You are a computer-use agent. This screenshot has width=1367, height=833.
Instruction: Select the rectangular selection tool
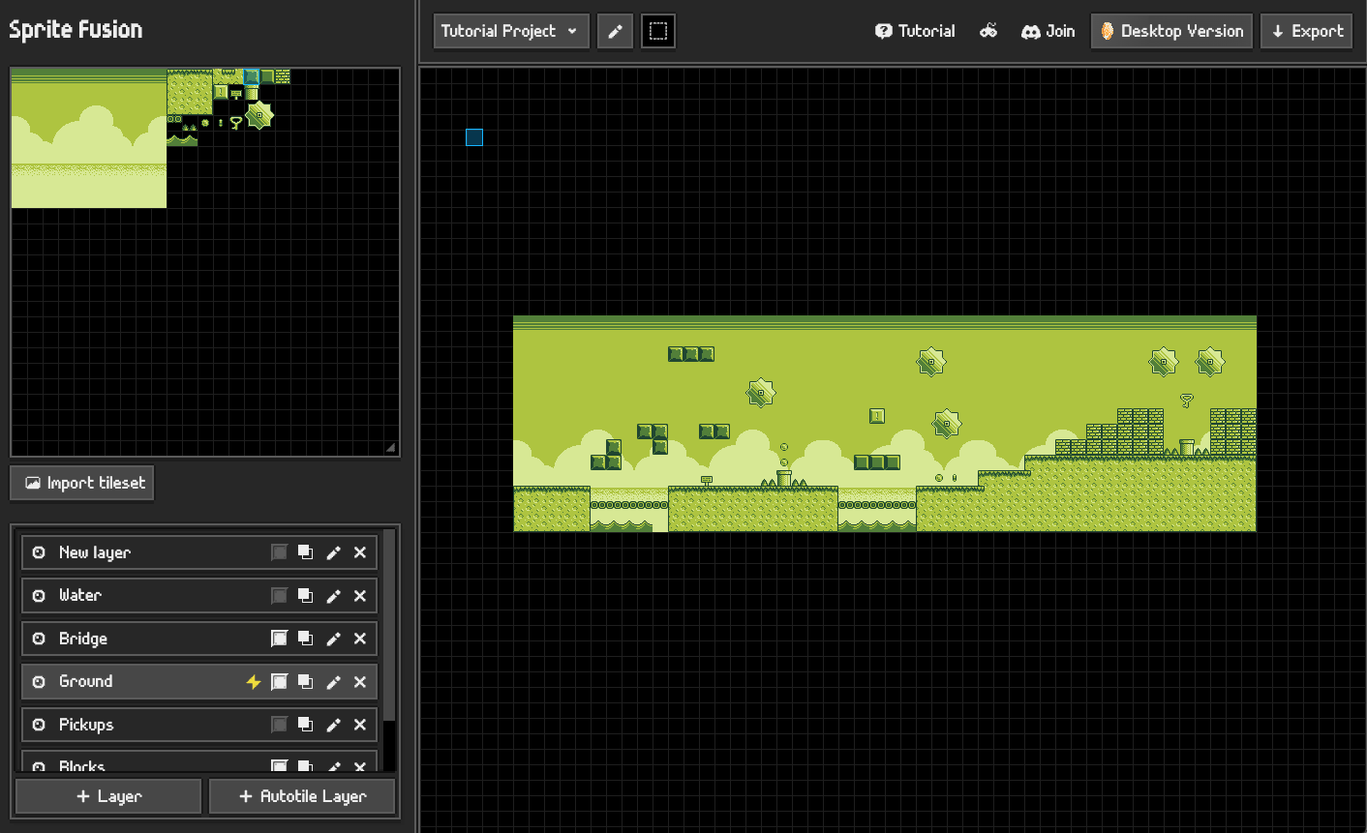tap(658, 30)
